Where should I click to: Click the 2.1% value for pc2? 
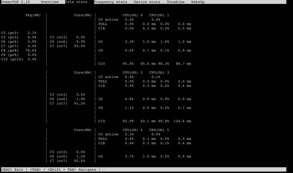coord(32,33)
